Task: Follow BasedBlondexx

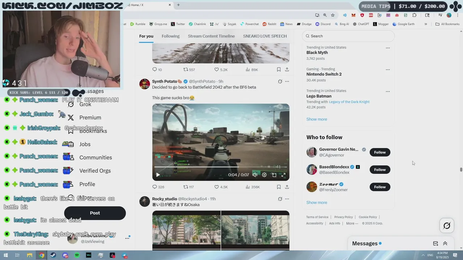Action: [380, 170]
